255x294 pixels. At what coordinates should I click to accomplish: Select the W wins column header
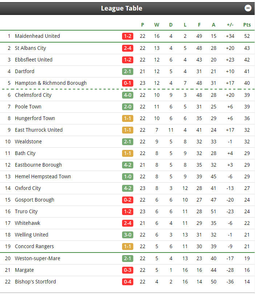(x=157, y=25)
